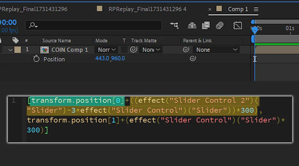
Task: Open the composition mini-flowchart icon
Action: [x=174, y=25]
